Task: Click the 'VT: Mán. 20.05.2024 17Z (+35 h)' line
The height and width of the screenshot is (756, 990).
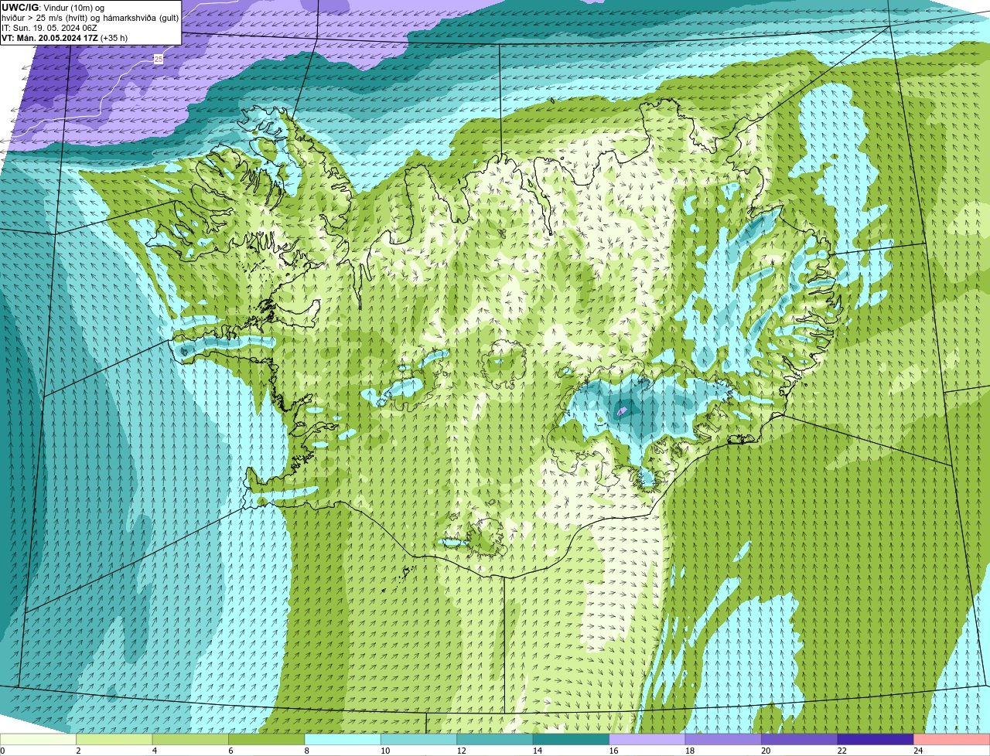Action: click(x=65, y=38)
